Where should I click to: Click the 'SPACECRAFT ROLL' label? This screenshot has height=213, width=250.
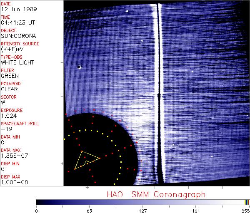click(20, 124)
